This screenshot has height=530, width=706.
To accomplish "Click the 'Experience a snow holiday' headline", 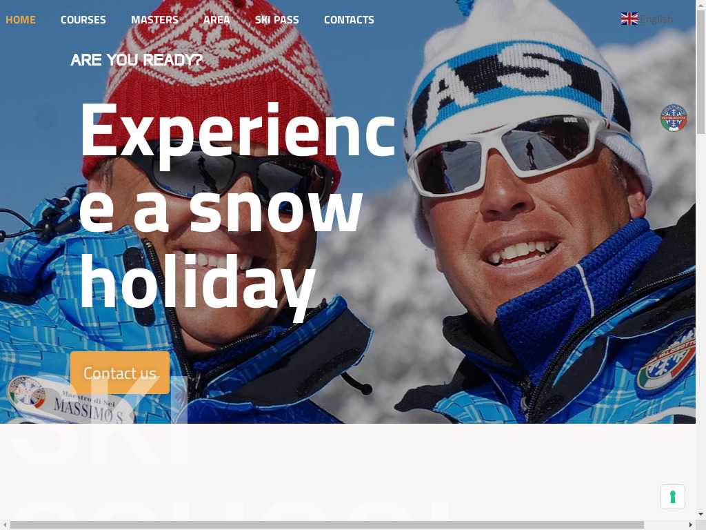I will tap(237, 206).
